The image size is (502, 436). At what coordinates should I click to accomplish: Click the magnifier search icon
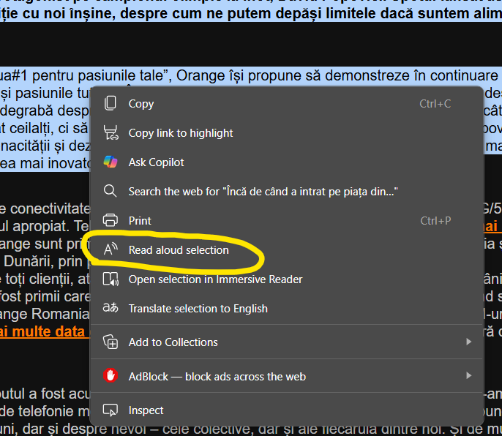click(110, 191)
